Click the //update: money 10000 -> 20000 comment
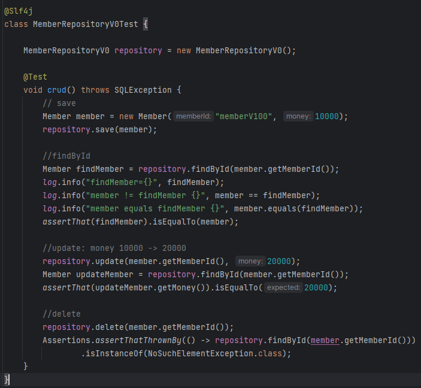Screen dimensions: 421x388 tap(114, 248)
